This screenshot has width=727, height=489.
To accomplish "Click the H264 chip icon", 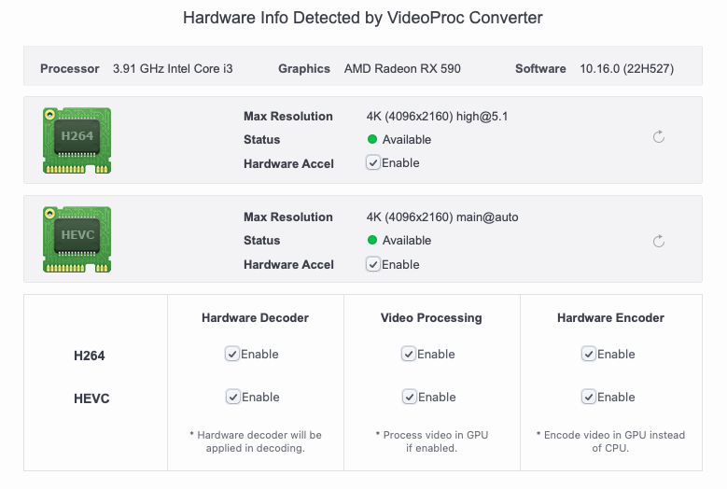I will [77, 139].
